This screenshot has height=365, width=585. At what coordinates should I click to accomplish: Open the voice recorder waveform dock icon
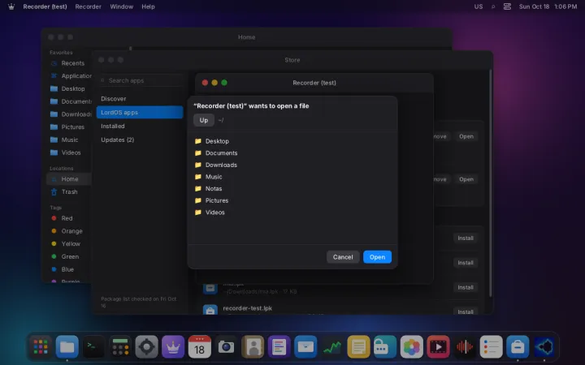point(465,347)
